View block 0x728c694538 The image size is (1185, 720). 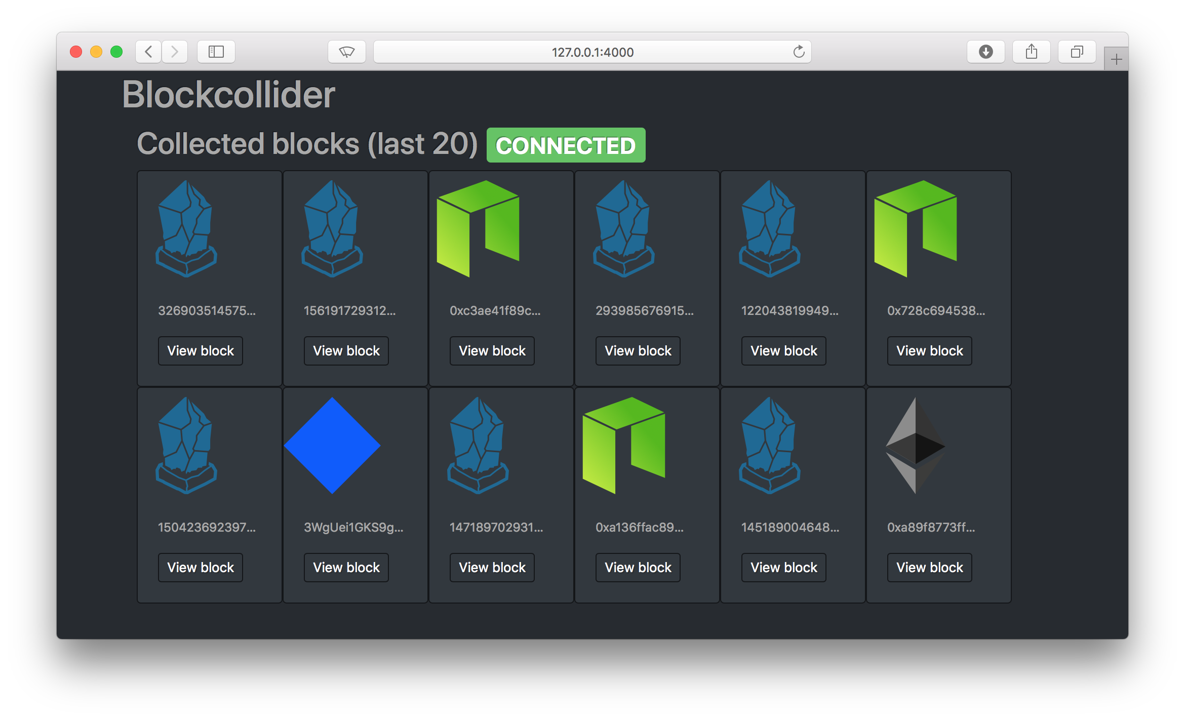click(x=929, y=351)
